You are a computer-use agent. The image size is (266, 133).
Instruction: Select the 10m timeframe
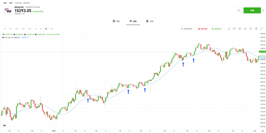click(16, 29)
